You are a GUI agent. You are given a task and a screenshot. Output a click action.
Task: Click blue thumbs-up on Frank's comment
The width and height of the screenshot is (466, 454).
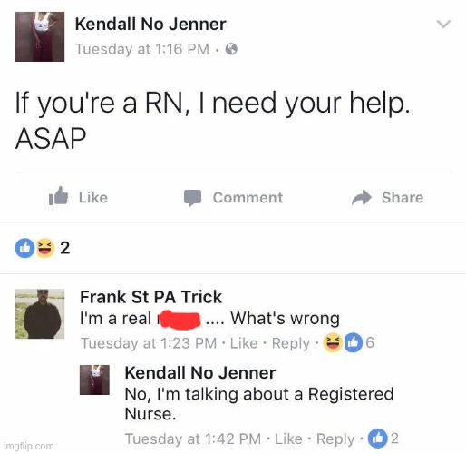click(x=353, y=343)
